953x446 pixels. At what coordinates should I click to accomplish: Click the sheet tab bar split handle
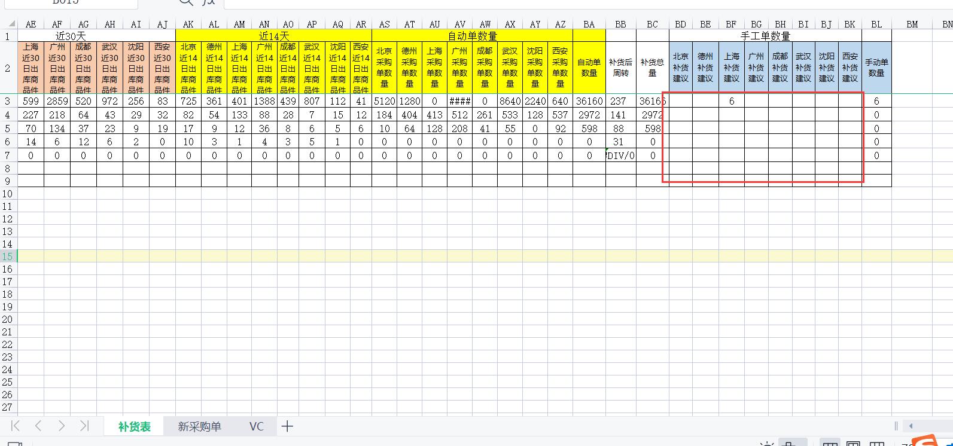click(x=896, y=426)
